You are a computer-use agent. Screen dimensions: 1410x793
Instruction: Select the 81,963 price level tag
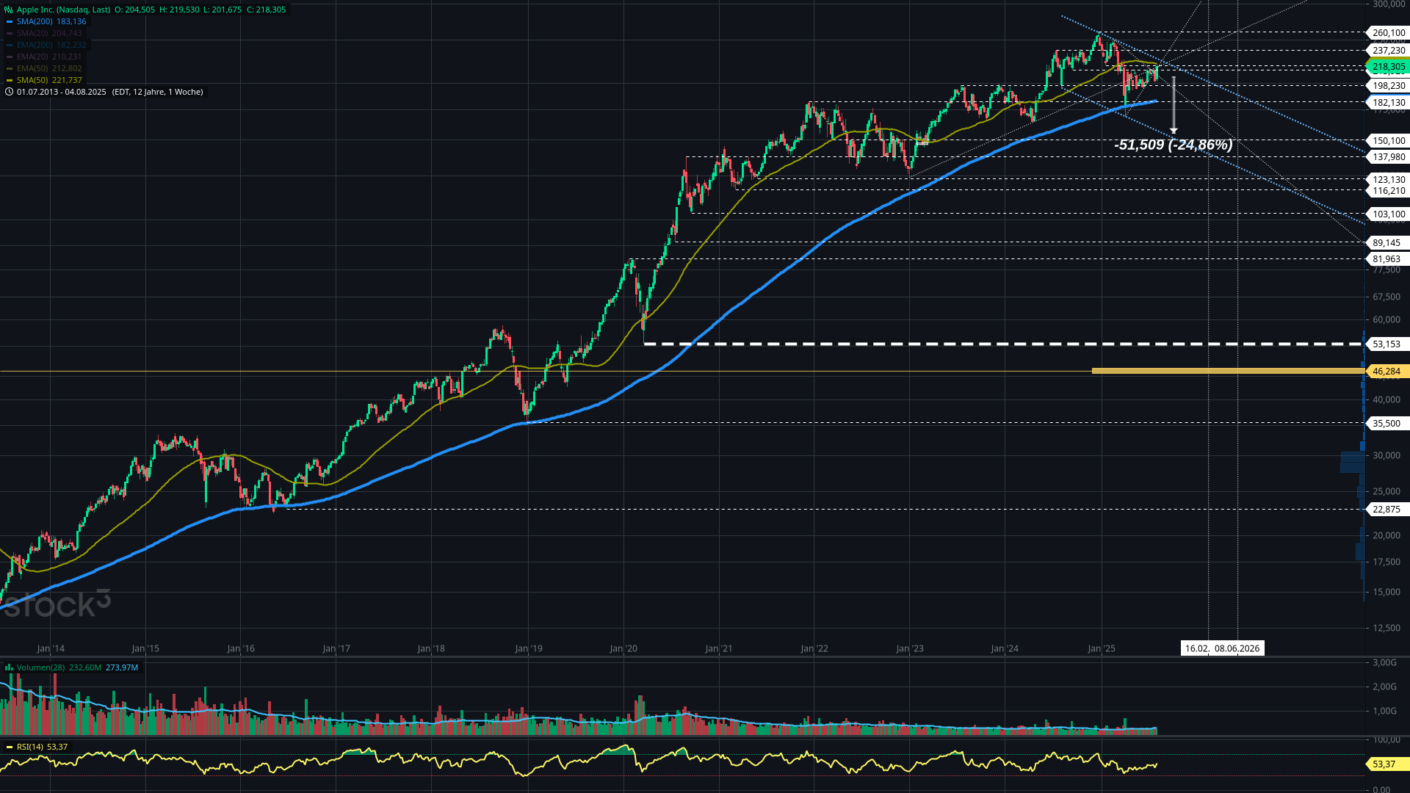(x=1387, y=259)
